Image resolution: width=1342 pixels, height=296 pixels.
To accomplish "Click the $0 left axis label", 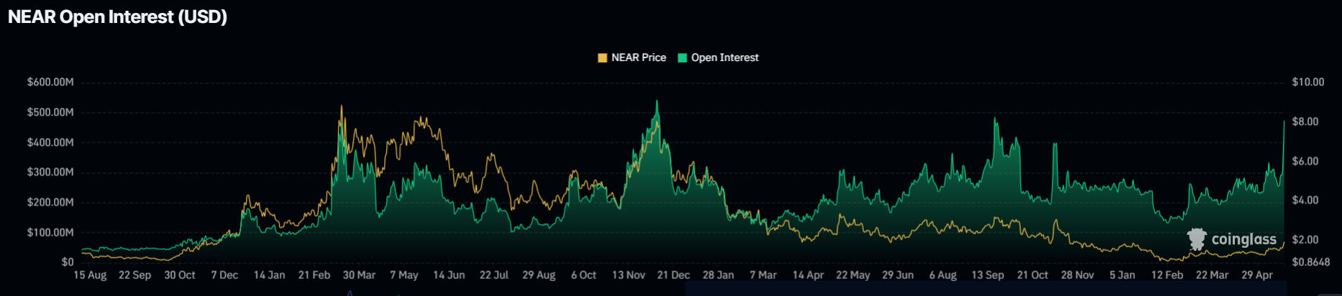I will [x=68, y=262].
